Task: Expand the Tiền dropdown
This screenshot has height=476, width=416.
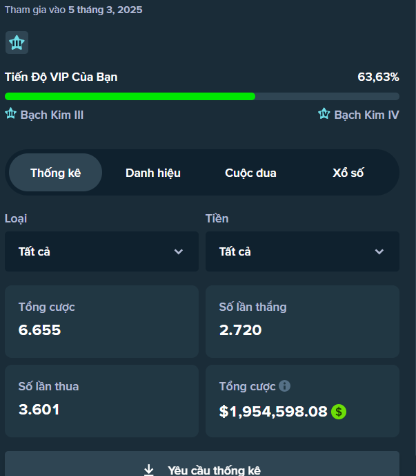Action: coord(302,251)
